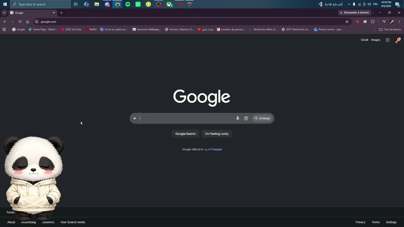Screen dimensions: 404x227
Task: Open Google Lens image search
Action: click(246, 118)
